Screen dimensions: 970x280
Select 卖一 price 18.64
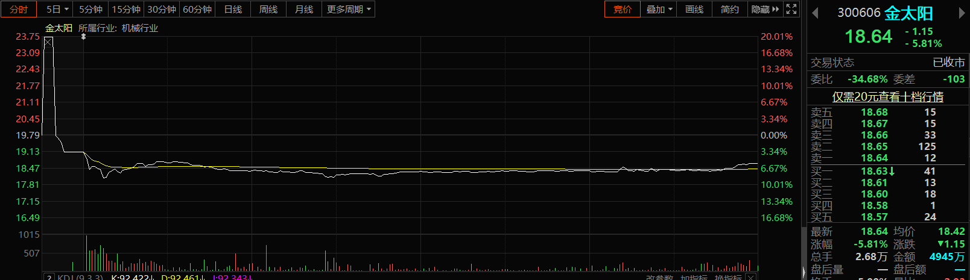[874, 158]
